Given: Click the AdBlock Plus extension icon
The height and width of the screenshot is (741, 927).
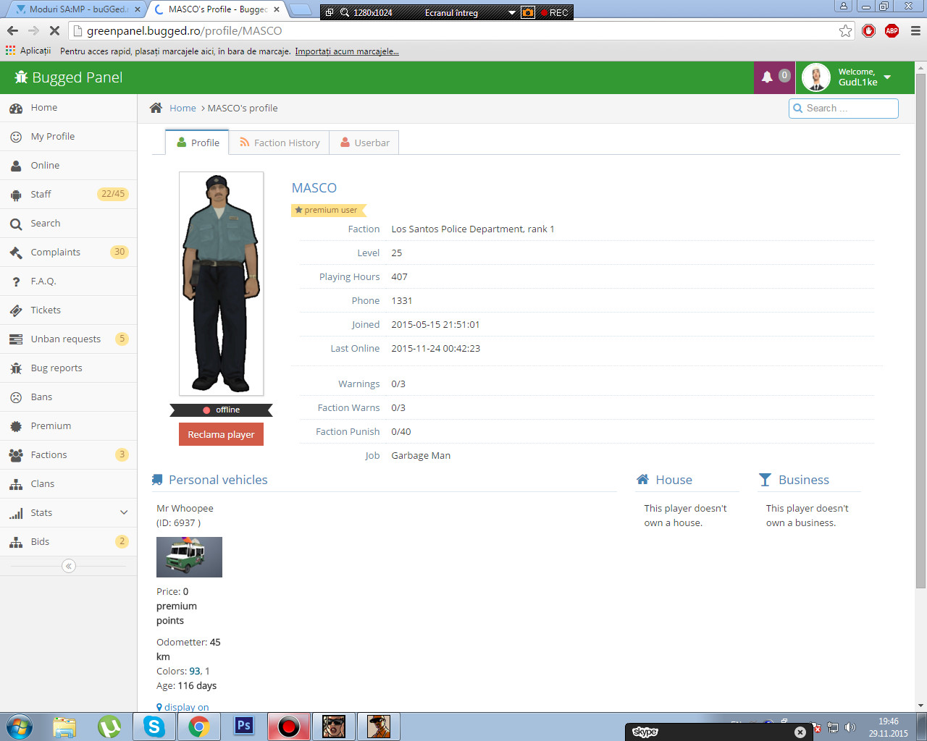Looking at the screenshot, I should (892, 30).
